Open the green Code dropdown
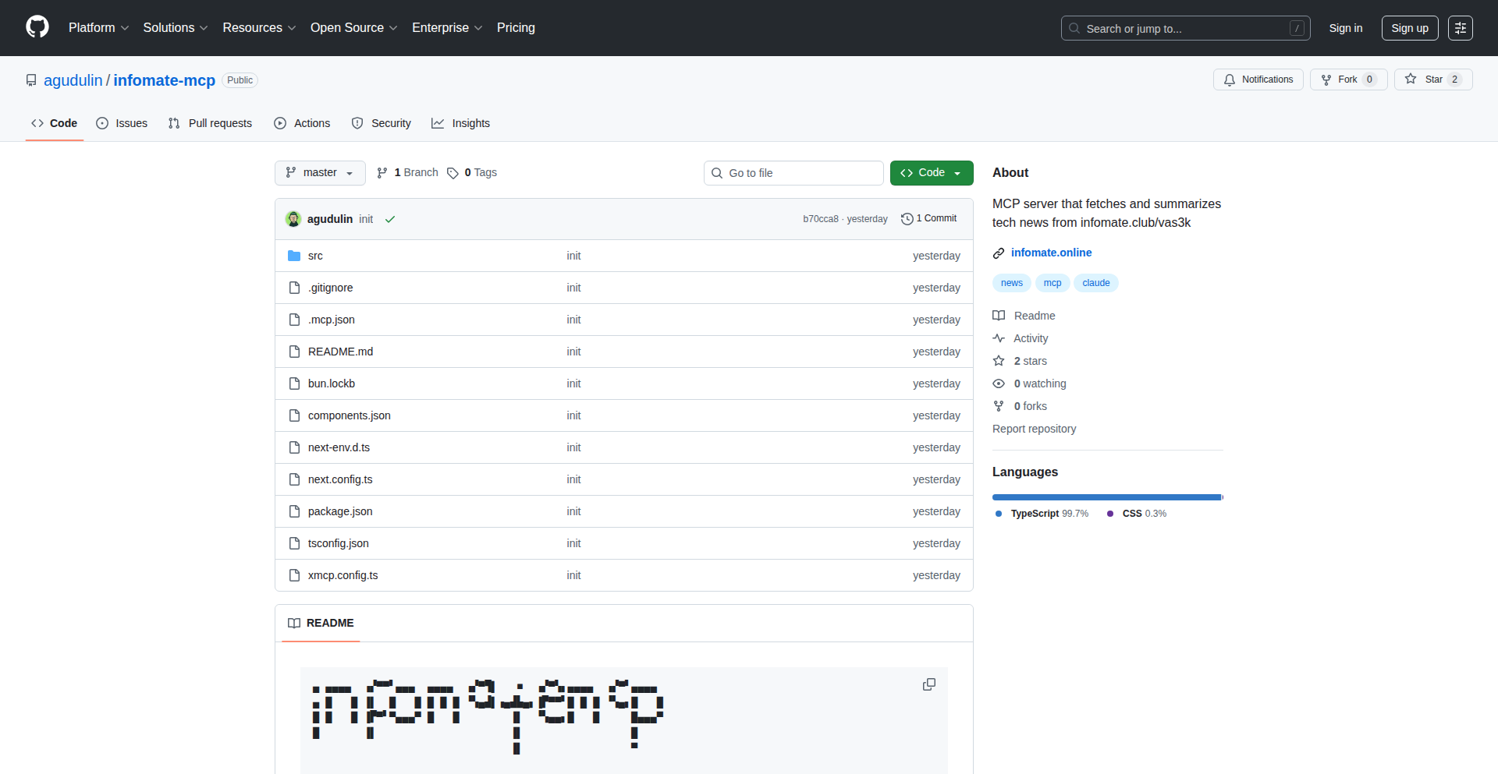This screenshot has height=774, width=1498. [931, 173]
